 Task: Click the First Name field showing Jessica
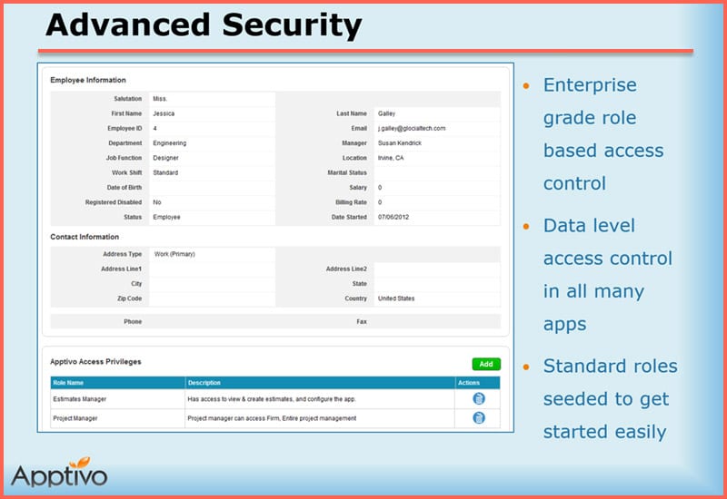(x=164, y=114)
